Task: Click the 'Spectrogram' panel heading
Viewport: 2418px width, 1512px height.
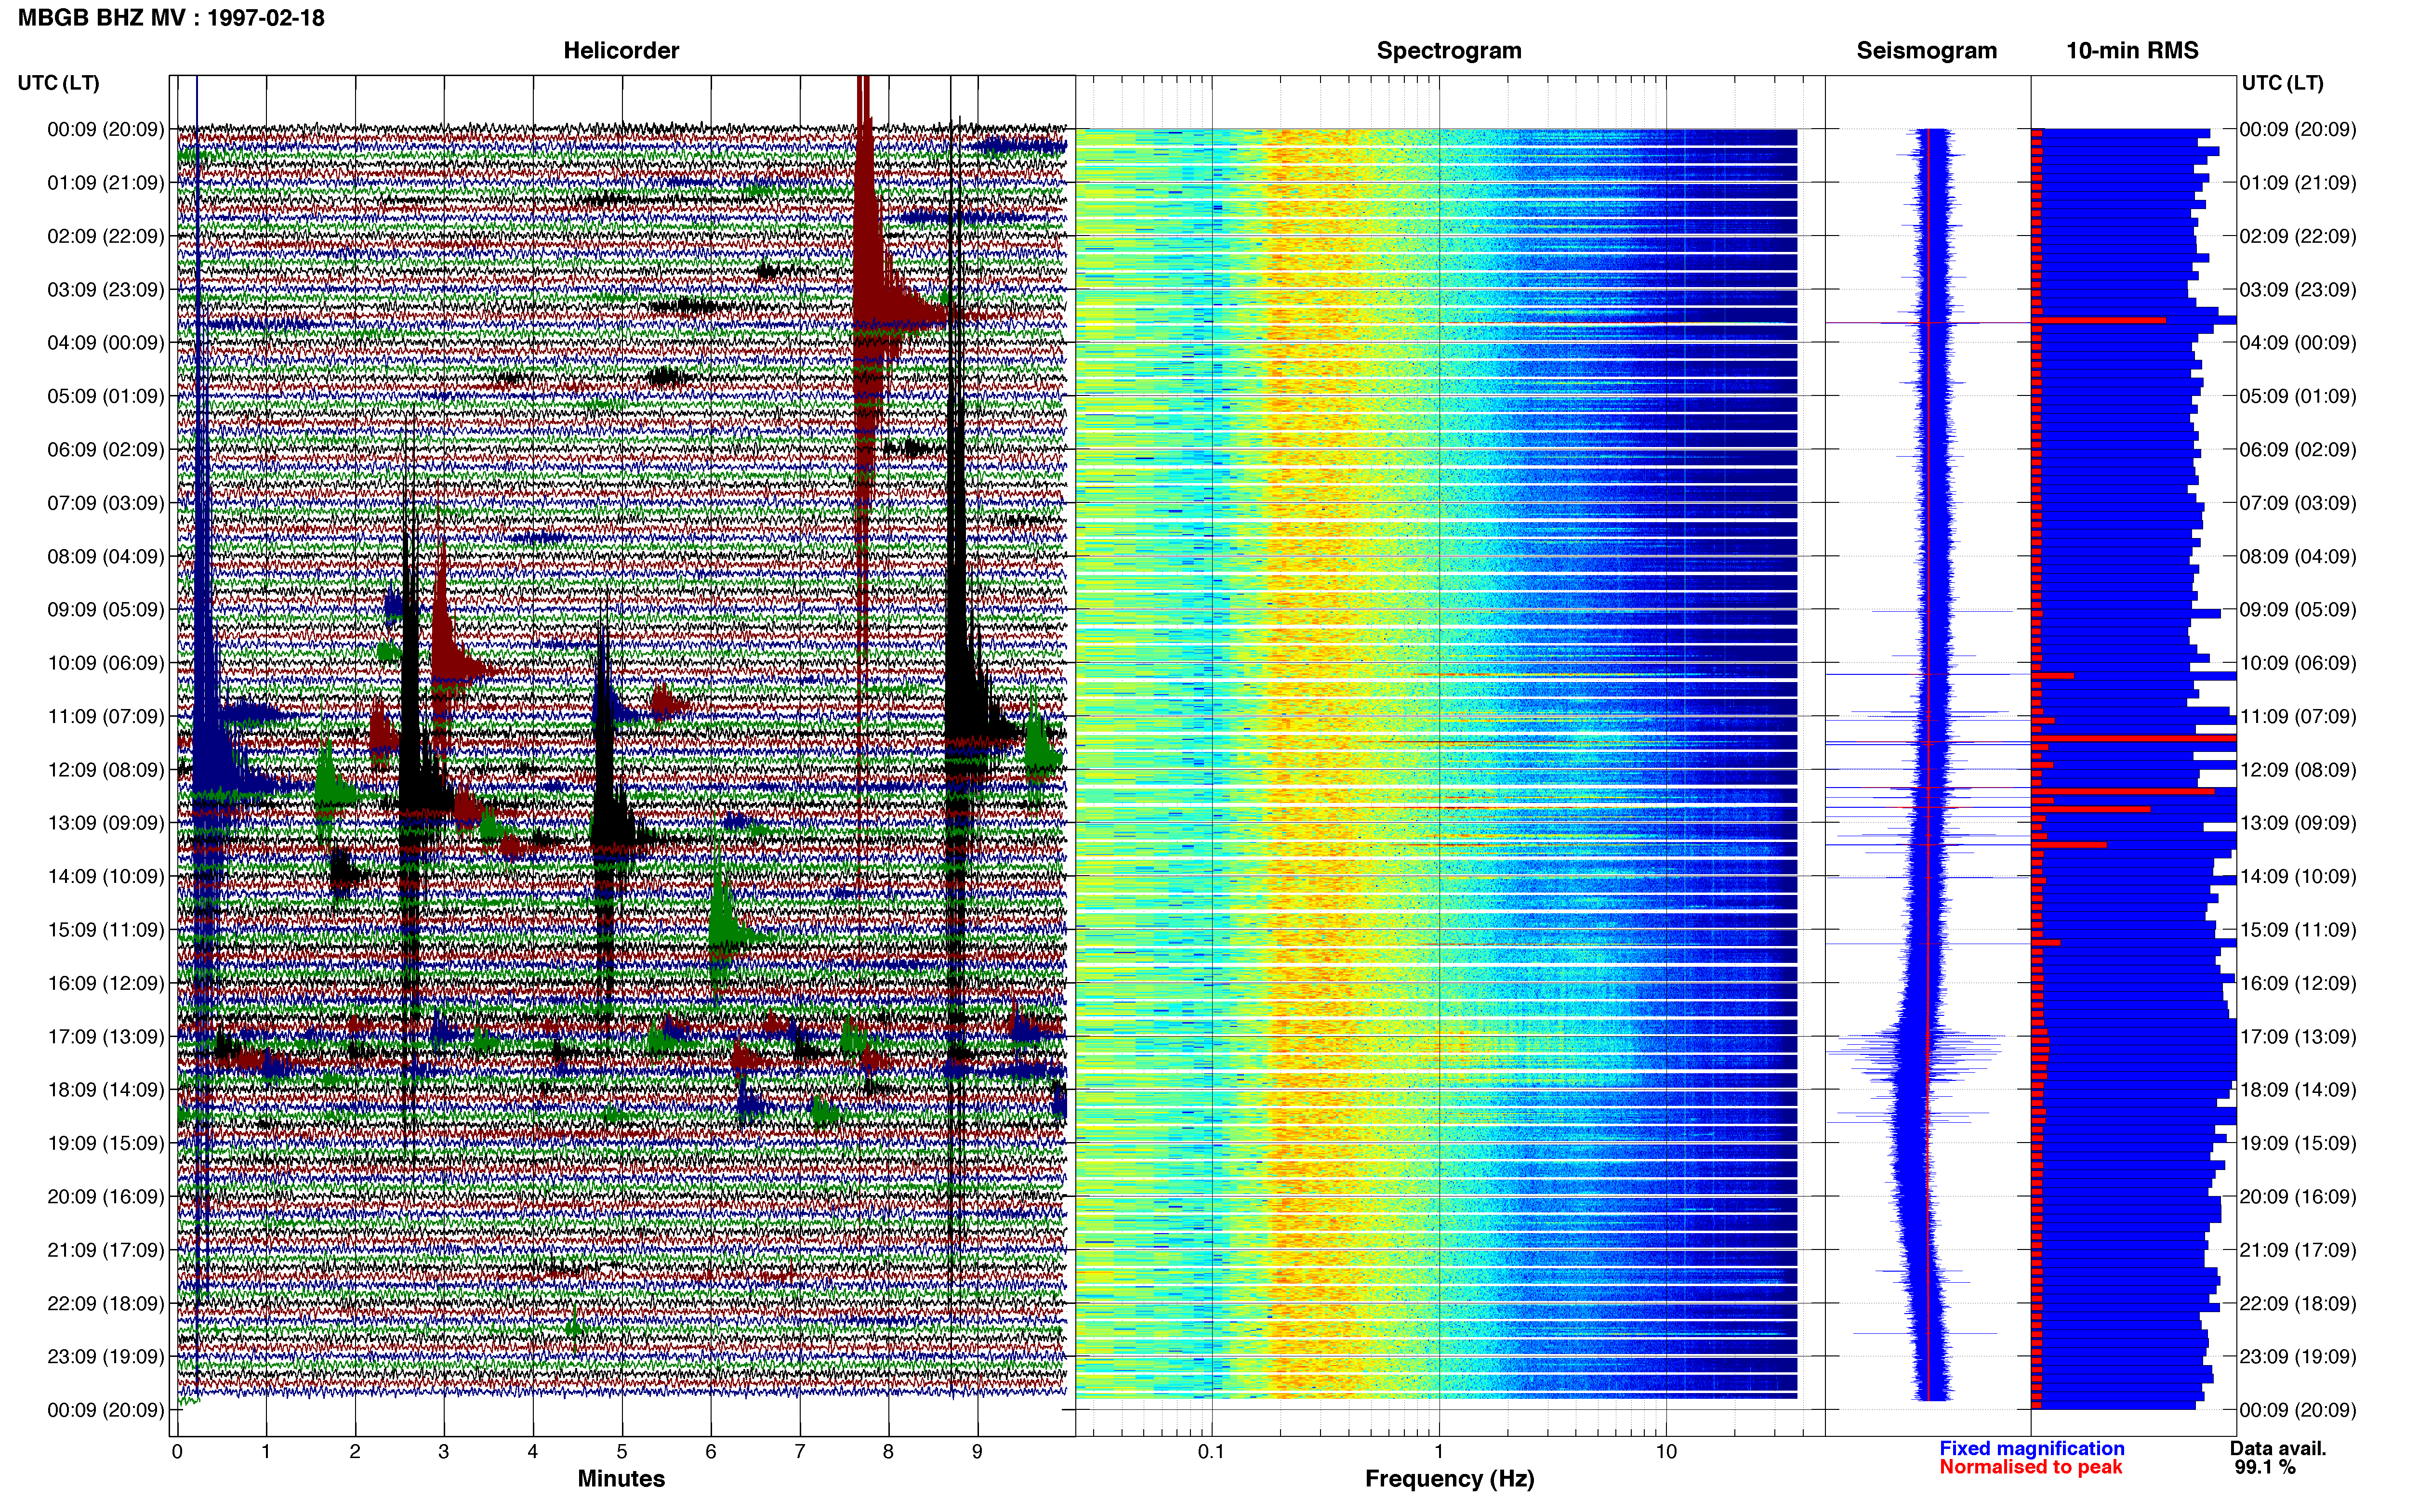Action: click(x=1449, y=50)
